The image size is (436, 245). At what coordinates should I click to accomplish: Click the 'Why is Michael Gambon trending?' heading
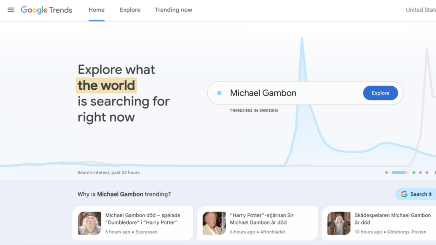[124, 194]
